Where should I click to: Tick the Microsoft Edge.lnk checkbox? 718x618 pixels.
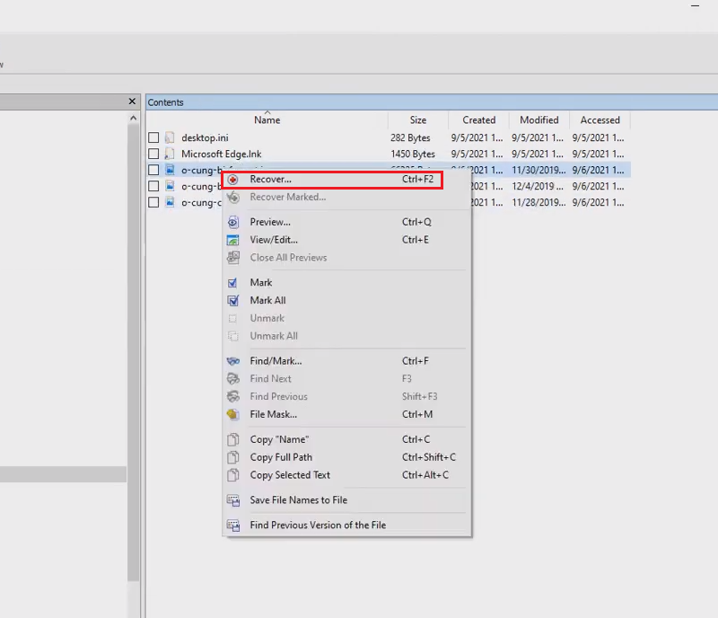153,154
